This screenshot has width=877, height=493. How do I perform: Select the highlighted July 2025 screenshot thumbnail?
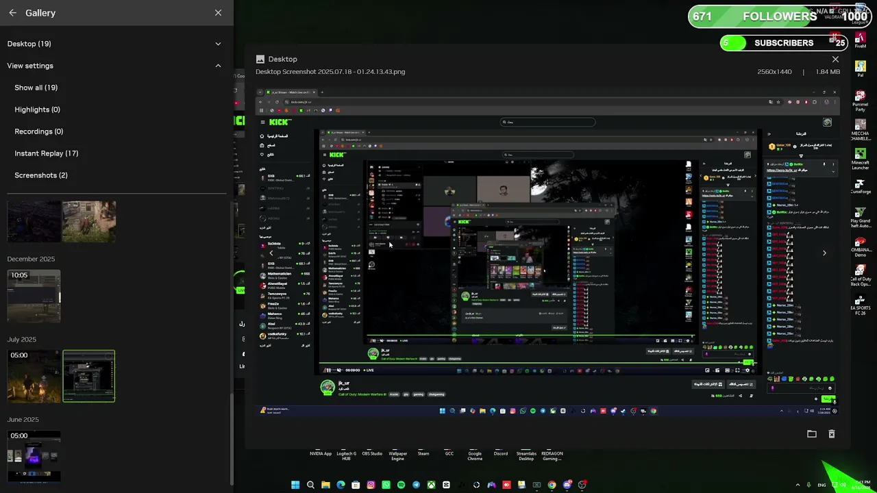tap(89, 376)
